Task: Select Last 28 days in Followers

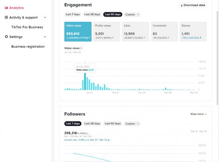Action: click(x=92, y=124)
